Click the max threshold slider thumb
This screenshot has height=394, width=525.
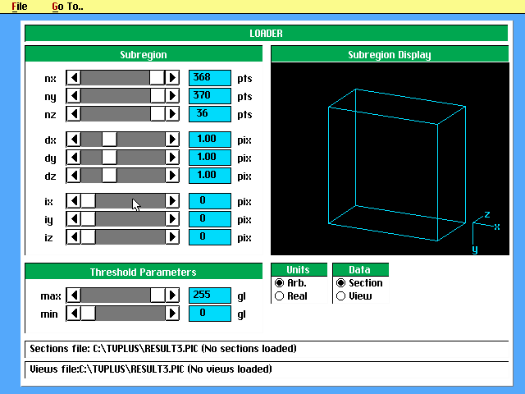tap(157, 295)
